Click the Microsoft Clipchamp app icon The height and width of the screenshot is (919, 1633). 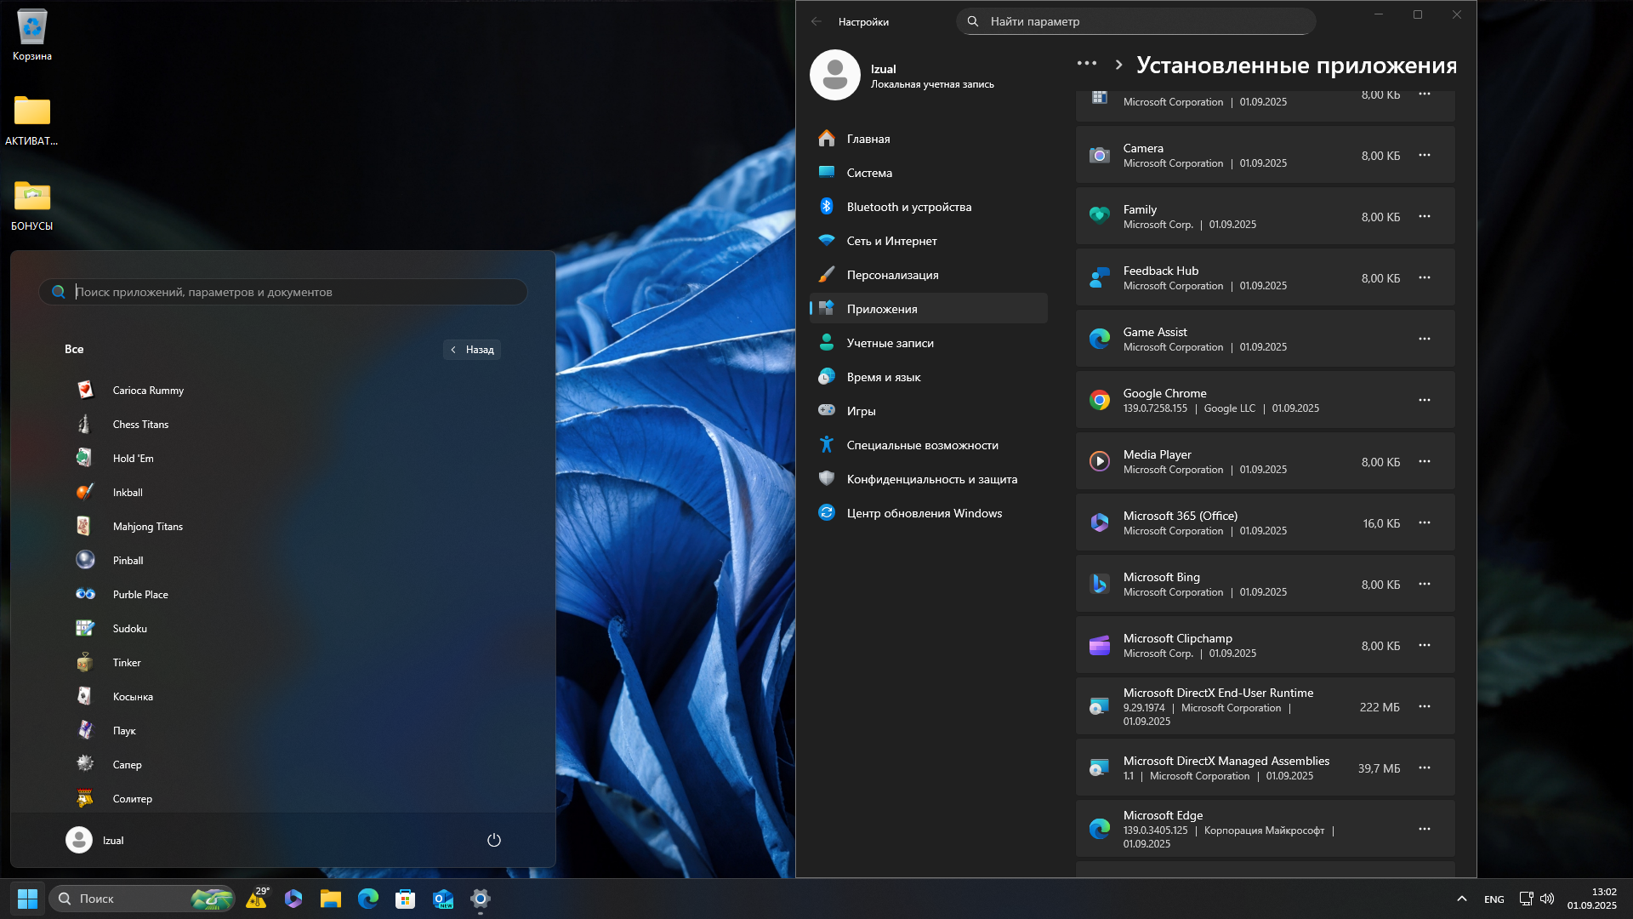[x=1100, y=646]
